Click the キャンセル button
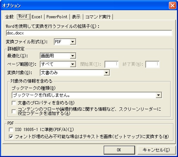This screenshot has width=178, height=157. (x=157, y=150)
